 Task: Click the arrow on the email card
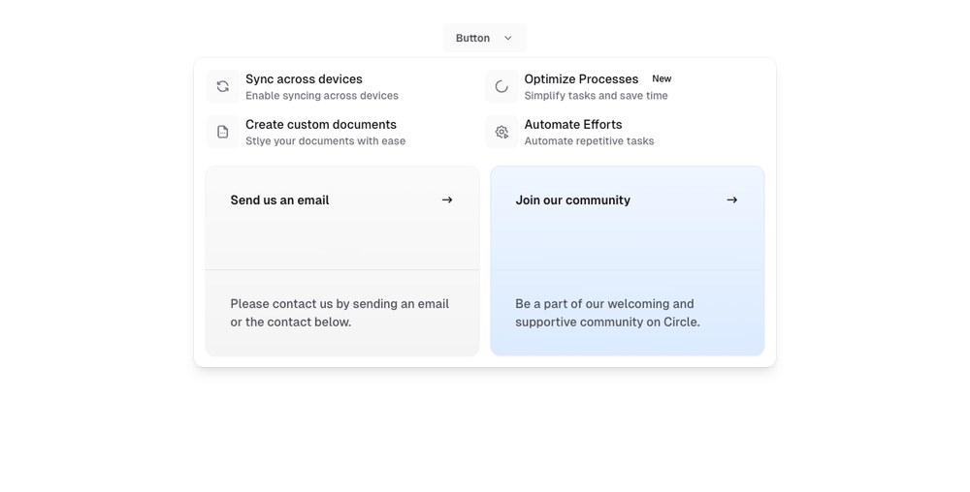[447, 200]
